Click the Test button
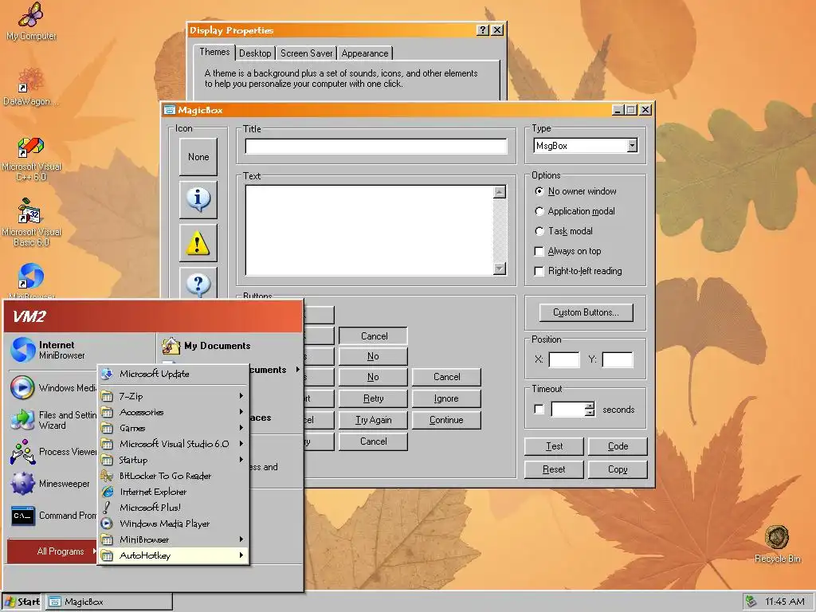This screenshot has width=816, height=612. 555,446
